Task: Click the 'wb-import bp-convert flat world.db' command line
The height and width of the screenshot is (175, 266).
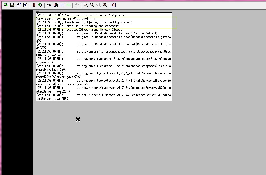Action: pos(66,19)
